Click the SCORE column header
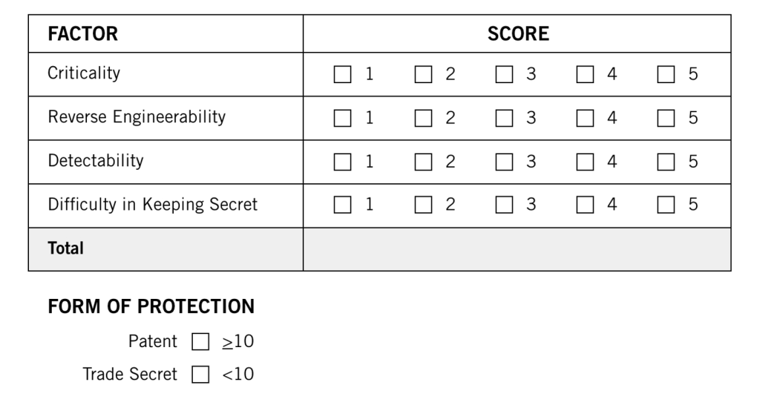This screenshot has width=760, height=405. click(x=518, y=33)
